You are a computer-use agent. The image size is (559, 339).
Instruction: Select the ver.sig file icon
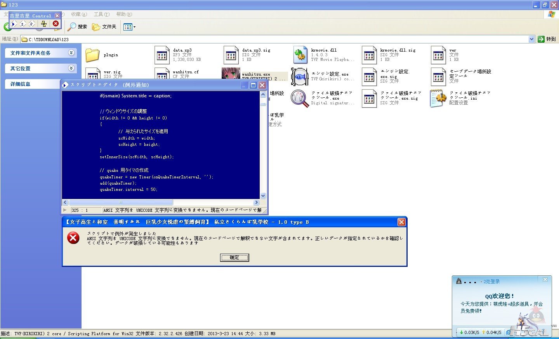coord(93,74)
